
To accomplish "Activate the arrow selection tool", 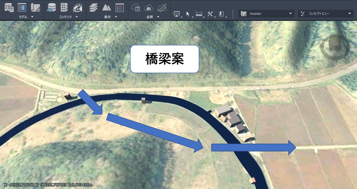I will [x=188, y=14].
